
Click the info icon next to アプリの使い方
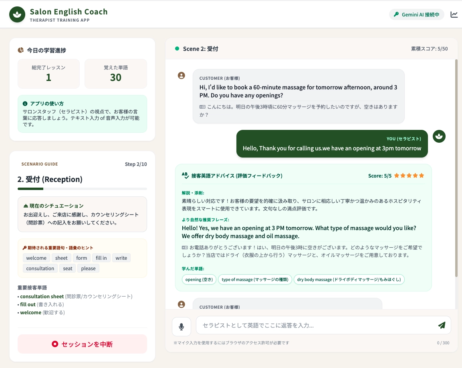tap(25, 103)
